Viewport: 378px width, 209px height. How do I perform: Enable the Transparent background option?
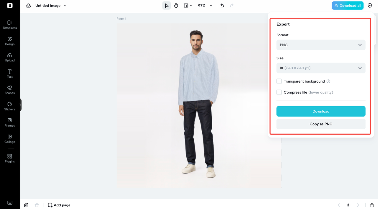279,81
